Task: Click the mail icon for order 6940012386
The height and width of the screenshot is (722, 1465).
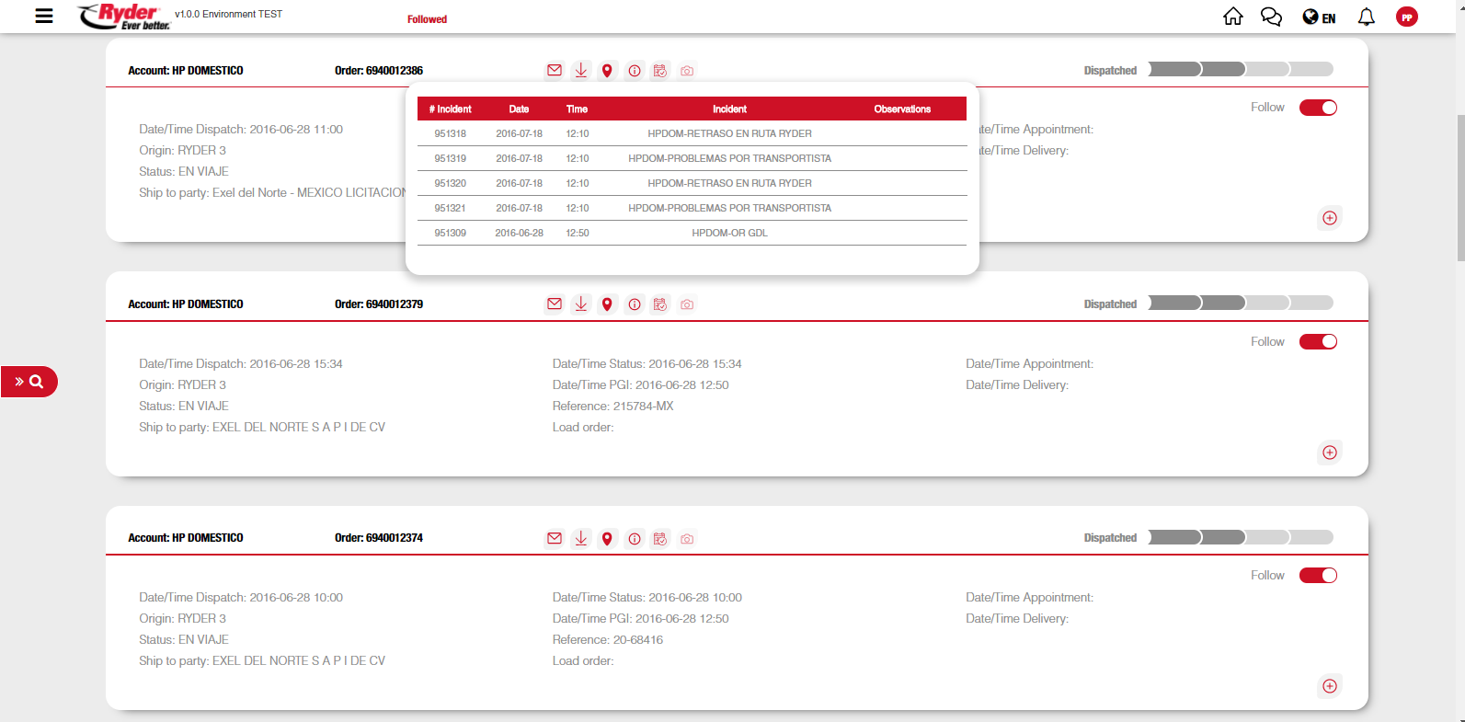Action: (554, 71)
